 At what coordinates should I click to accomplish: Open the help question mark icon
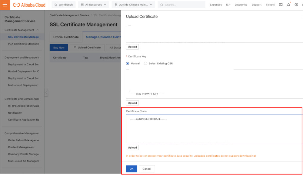(x=296, y=5)
